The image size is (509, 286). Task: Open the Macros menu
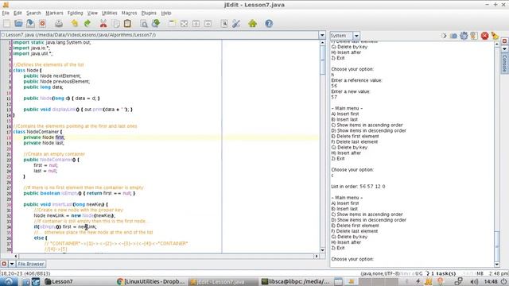pyautogui.click(x=129, y=13)
